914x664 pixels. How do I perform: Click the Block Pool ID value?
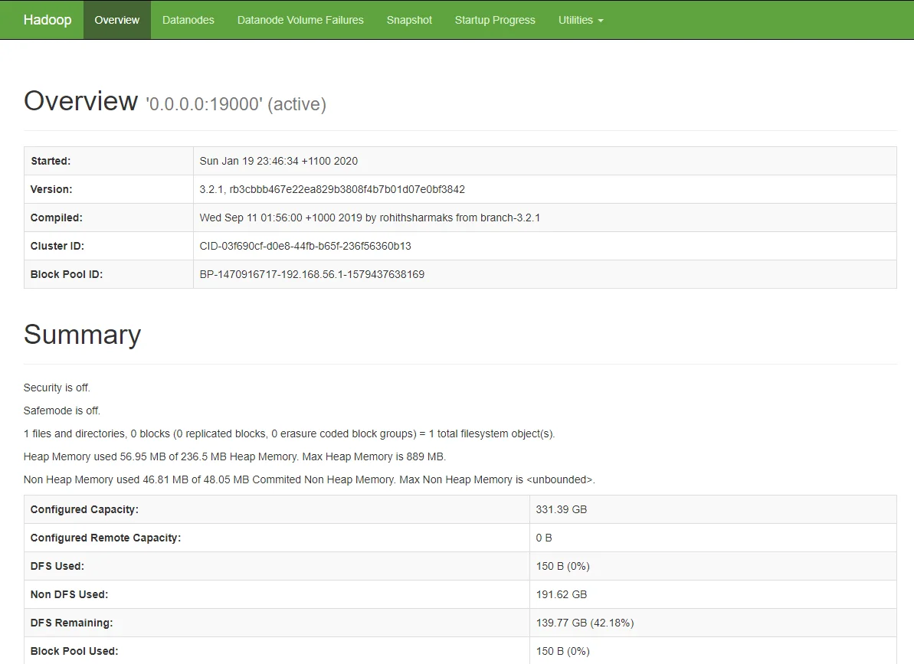[312, 274]
